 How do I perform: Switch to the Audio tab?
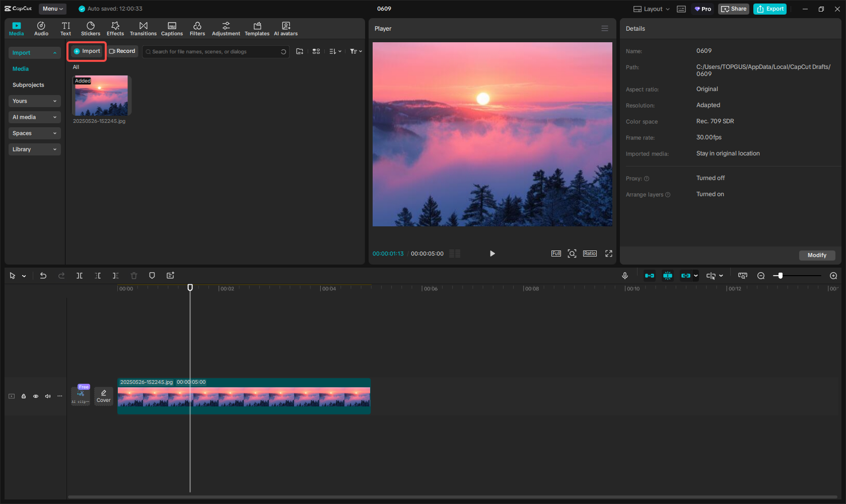(x=41, y=28)
